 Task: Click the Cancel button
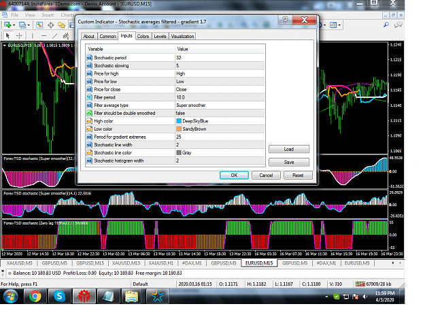266,175
